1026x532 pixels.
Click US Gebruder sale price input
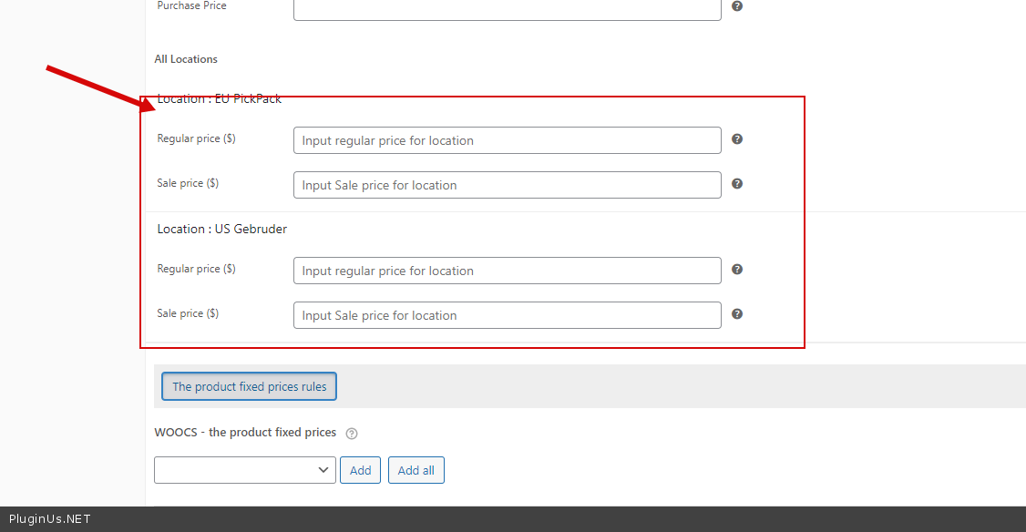(x=507, y=315)
